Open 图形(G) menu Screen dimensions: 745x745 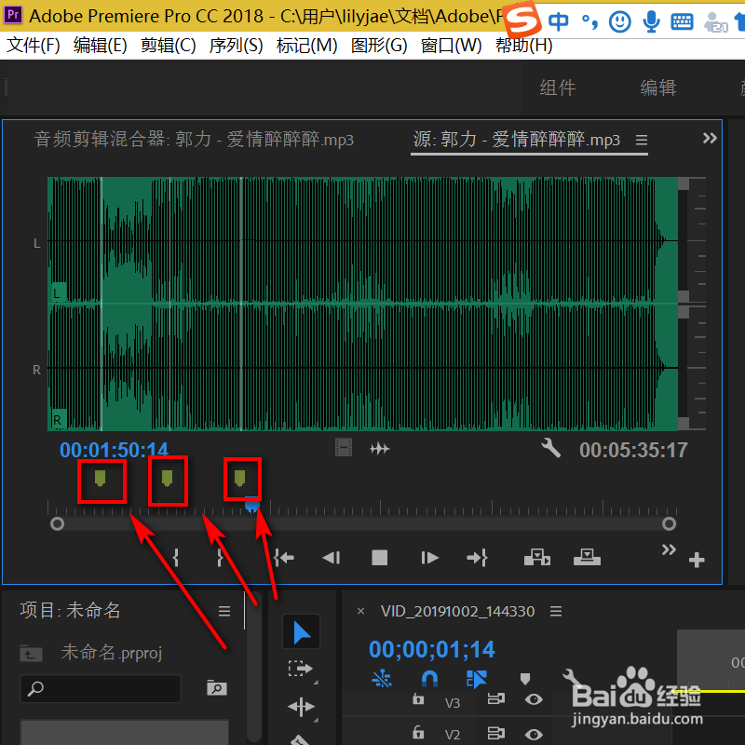pos(379,46)
